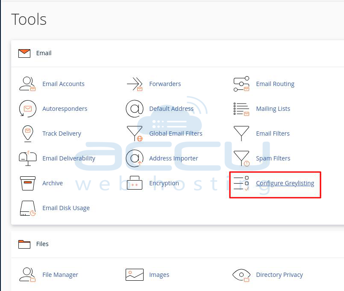The image size is (344, 291).
Task: Click the Forwarders arrow icon
Action: coord(135,84)
